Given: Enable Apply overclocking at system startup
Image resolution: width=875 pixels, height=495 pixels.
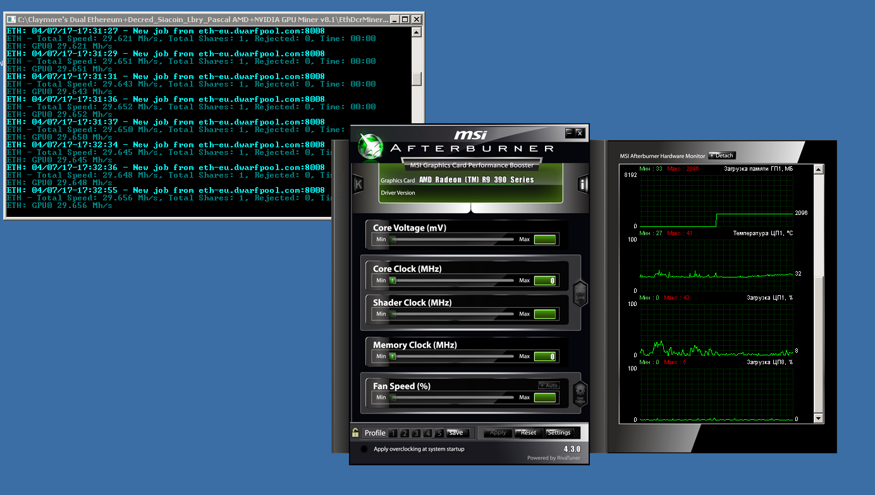Looking at the screenshot, I should (x=364, y=449).
